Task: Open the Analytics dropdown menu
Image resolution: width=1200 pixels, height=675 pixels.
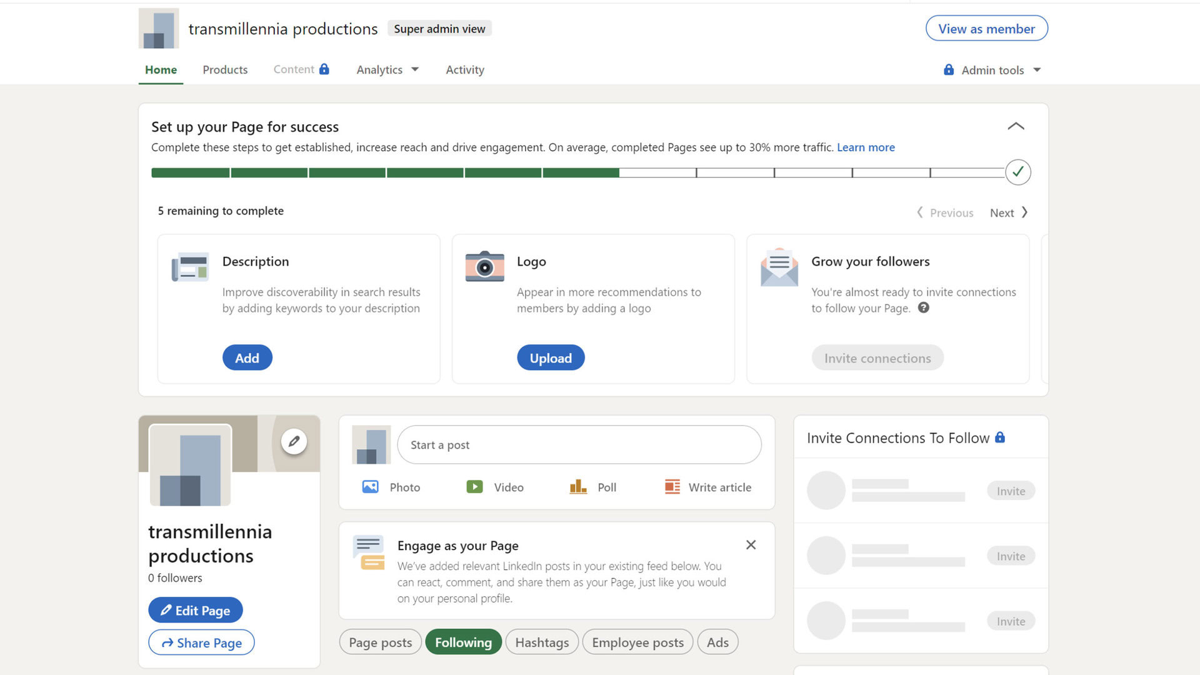Action: [387, 69]
